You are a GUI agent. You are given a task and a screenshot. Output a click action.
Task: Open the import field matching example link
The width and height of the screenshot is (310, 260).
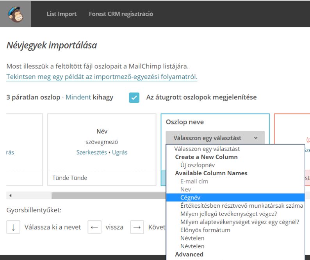tap(102, 77)
